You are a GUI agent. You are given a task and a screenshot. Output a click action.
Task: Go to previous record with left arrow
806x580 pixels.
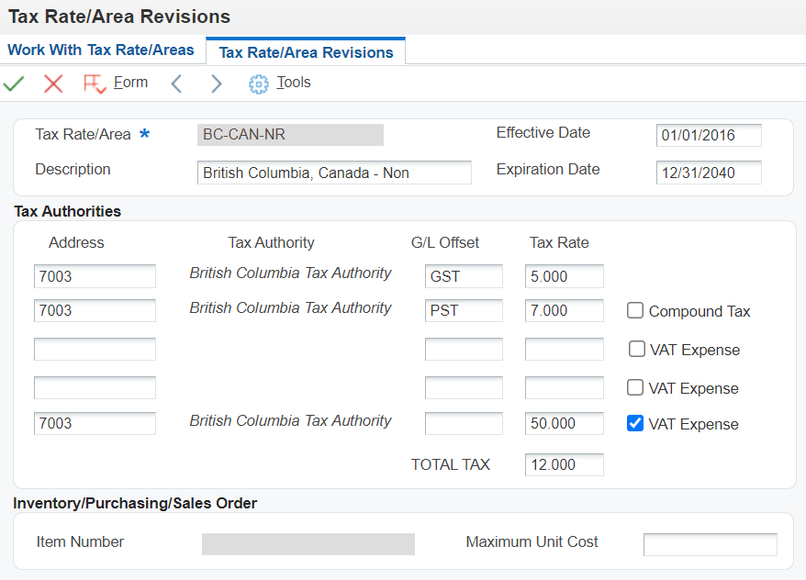click(x=177, y=84)
